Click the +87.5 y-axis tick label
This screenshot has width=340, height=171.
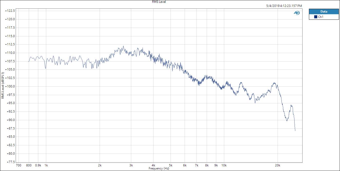(x=11, y=128)
